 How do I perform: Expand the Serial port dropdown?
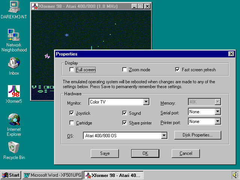click(x=217, y=112)
